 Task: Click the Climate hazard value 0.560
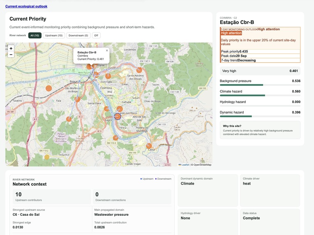tap(296, 91)
